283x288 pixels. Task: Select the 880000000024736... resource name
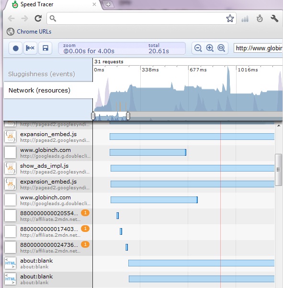tap(49, 245)
